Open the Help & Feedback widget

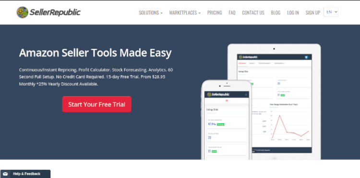point(25,174)
